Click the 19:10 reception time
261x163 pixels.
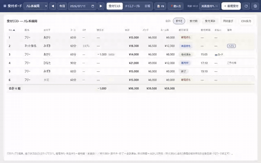coord(204,71)
